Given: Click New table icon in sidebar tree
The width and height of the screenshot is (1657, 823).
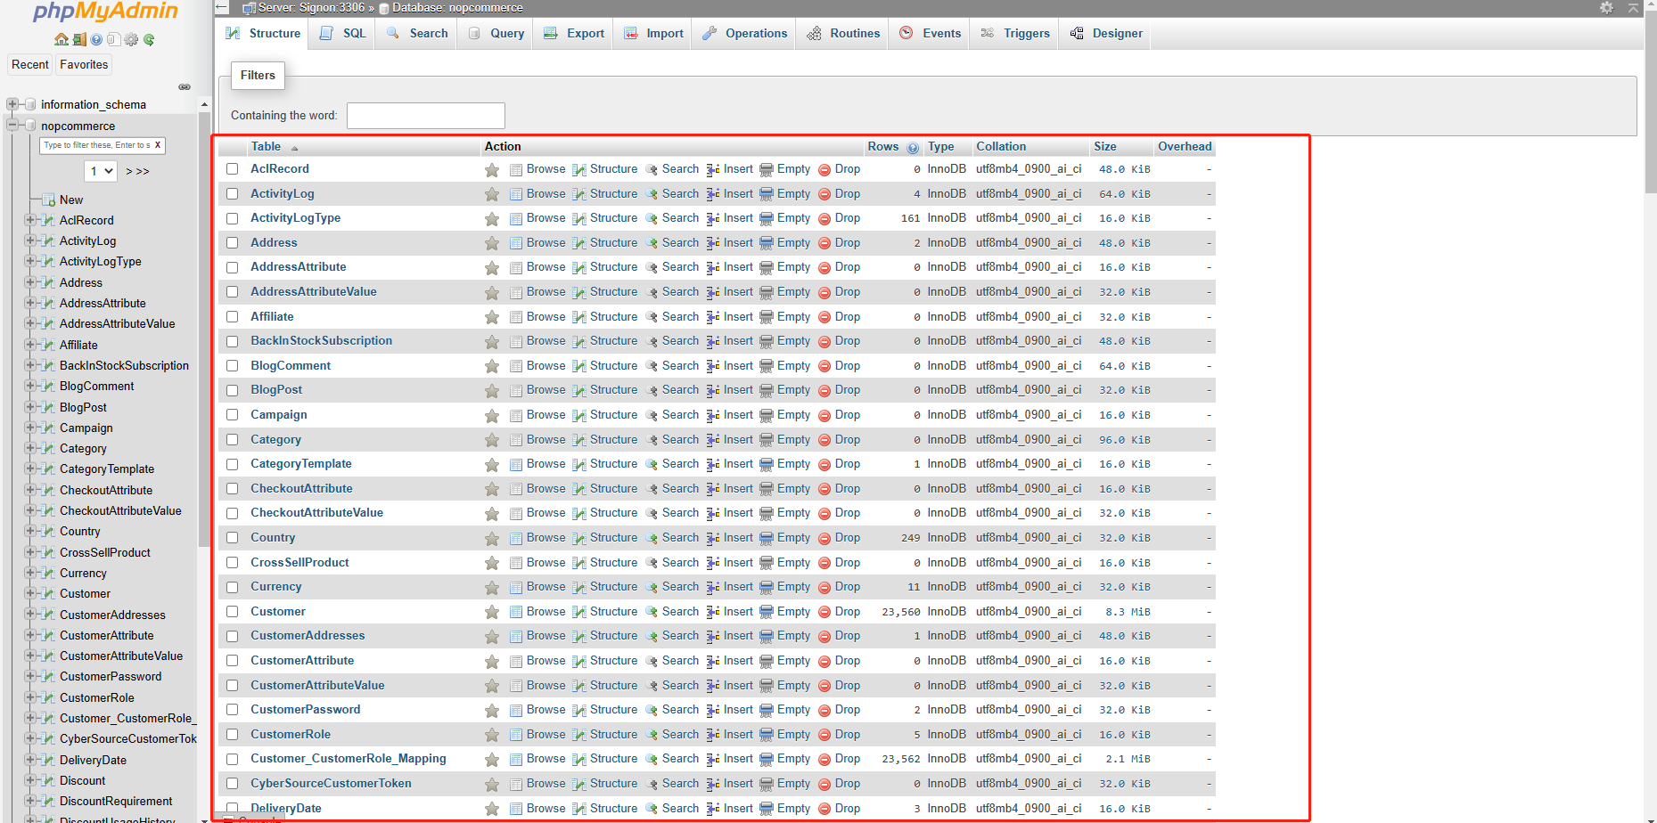Looking at the screenshot, I should pyautogui.click(x=49, y=200).
